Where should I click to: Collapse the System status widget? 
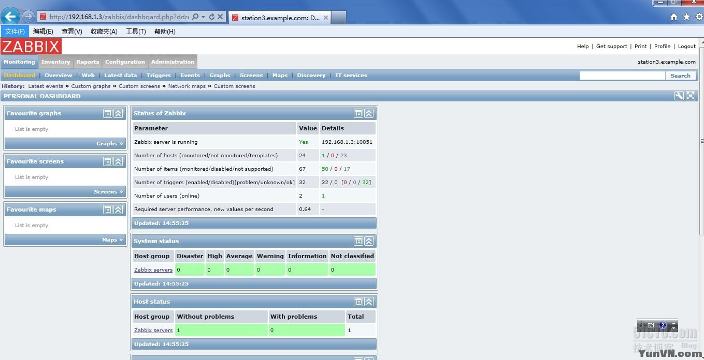[369, 241]
